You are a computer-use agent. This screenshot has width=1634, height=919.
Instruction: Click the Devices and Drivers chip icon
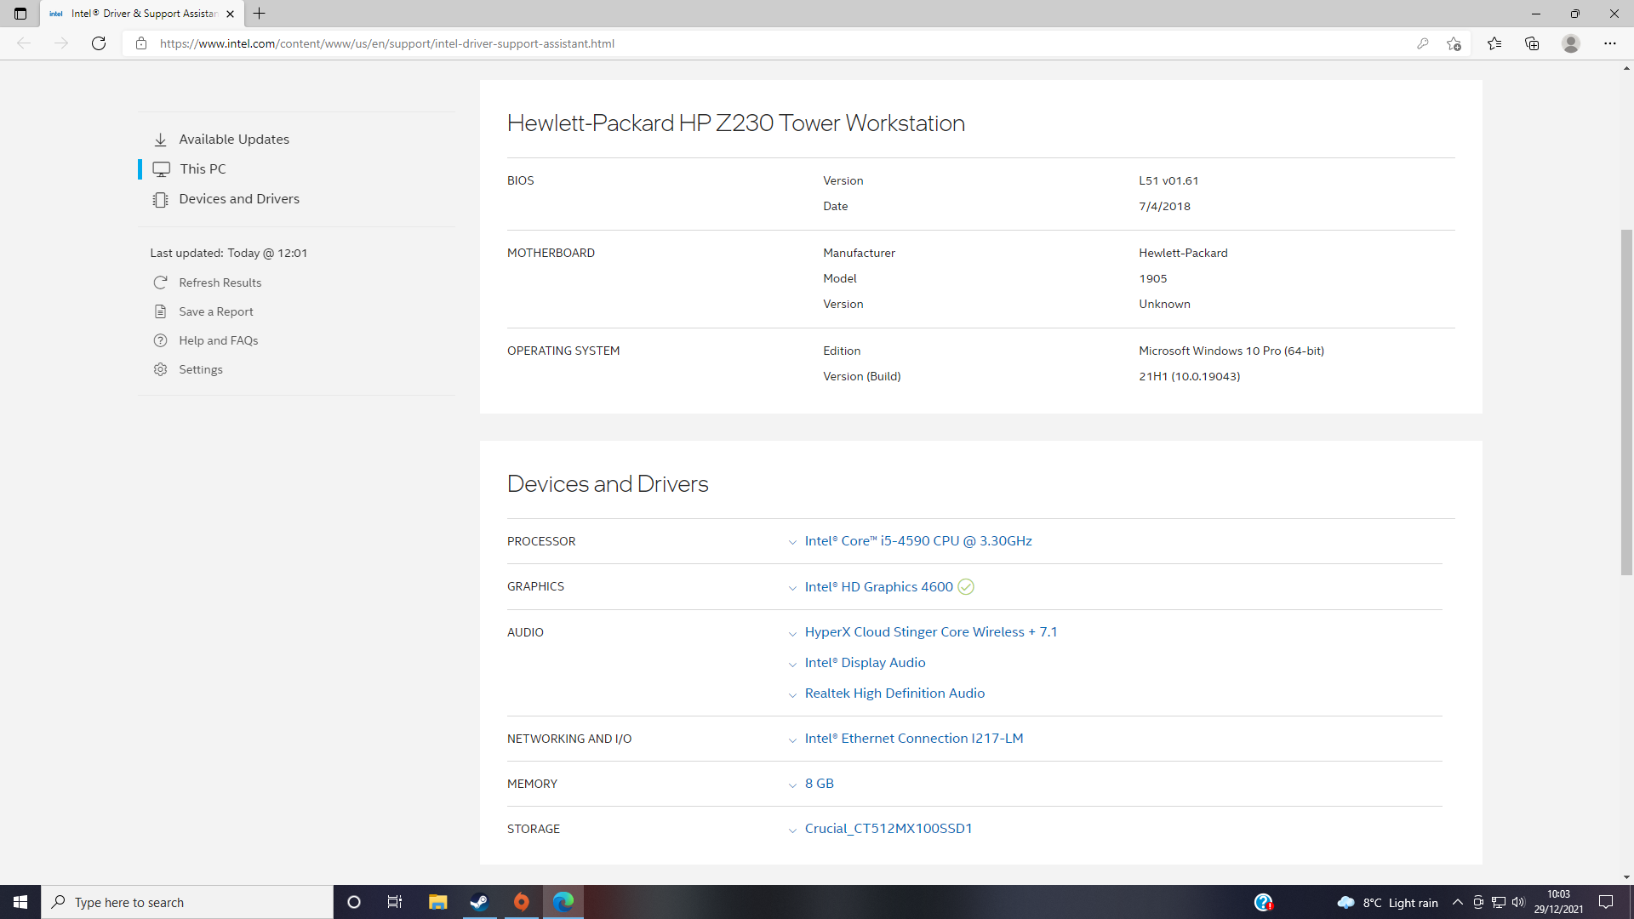pyautogui.click(x=160, y=199)
